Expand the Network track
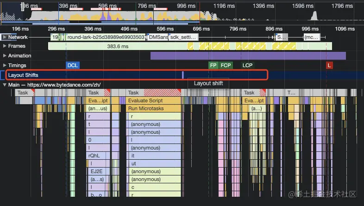 pos(5,37)
